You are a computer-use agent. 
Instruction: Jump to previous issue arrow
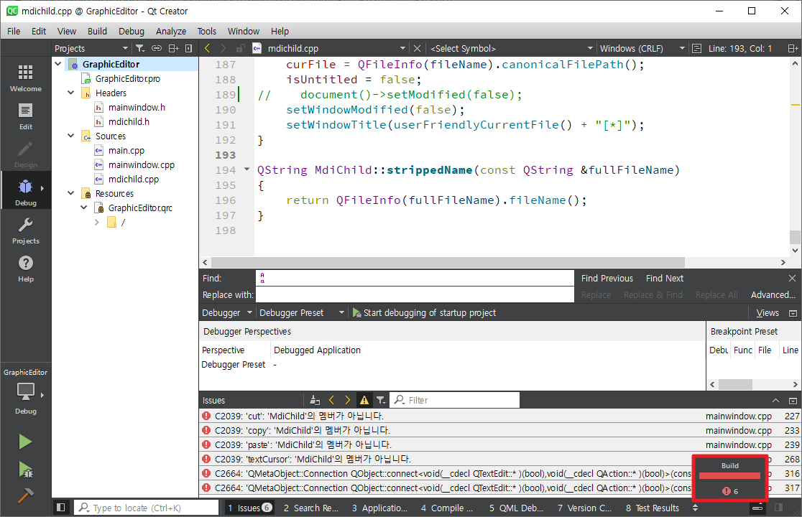(x=331, y=400)
